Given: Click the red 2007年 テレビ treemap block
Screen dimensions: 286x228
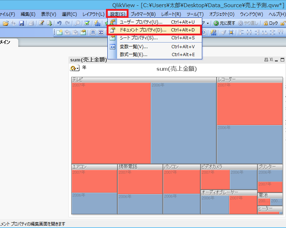Looking at the screenshot, I should point(111,123).
